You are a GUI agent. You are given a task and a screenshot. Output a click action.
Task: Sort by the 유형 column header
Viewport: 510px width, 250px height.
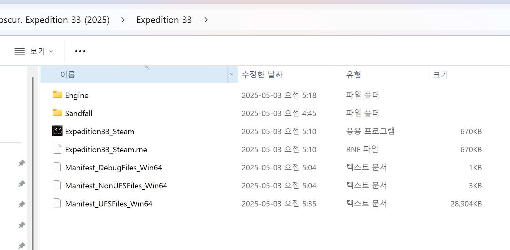(x=385, y=75)
